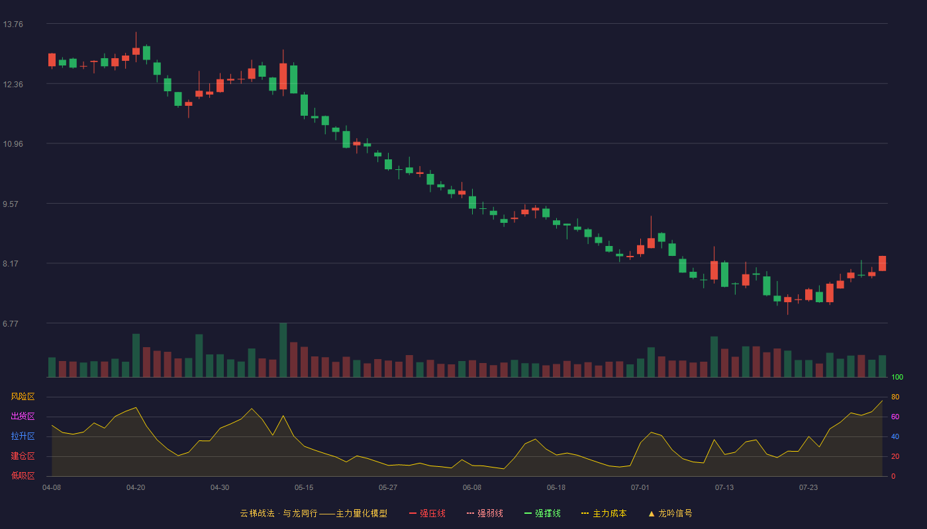Click the 低吸区 zone label
This screenshot has height=529, width=927.
[23, 475]
